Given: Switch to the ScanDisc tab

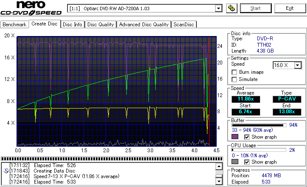Looking at the screenshot, I should (184, 25).
